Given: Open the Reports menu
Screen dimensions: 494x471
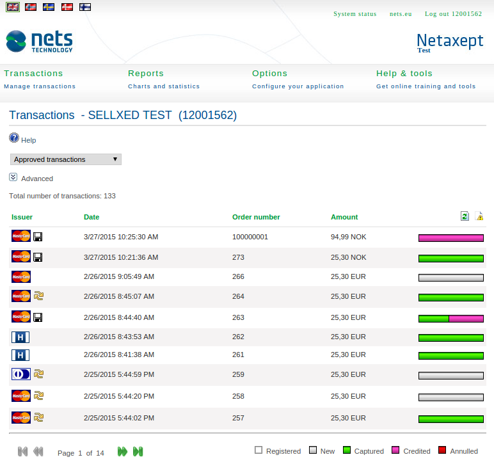Looking at the screenshot, I should 146,74.
